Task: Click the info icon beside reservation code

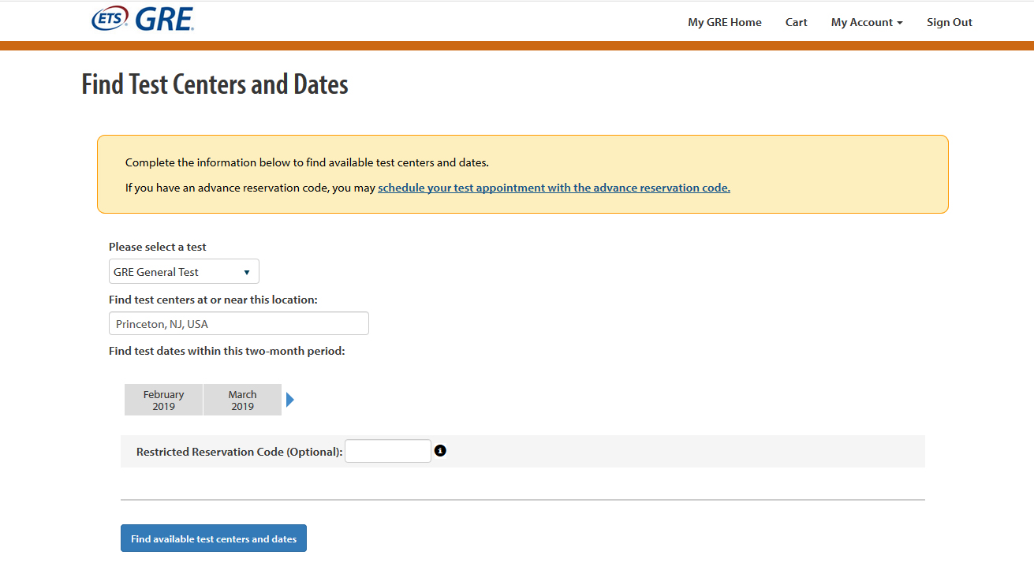Action: [x=440, y=451]
